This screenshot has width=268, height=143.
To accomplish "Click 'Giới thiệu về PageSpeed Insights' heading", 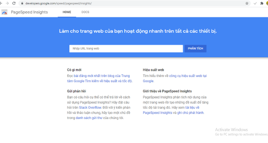I will [x=167, y=91].
